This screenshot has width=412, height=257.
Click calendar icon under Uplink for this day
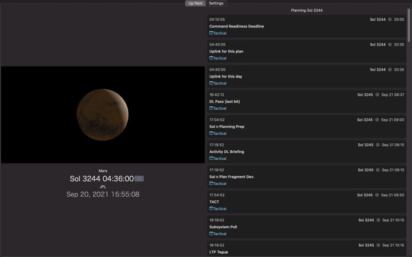click(x=211, y=83)
